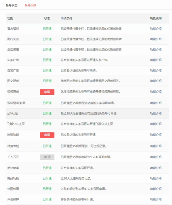This screenshot has width=172, height=205.
Task: Click the 图文原创 function name
Action: [13, 81]
